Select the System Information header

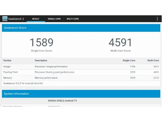81,94
